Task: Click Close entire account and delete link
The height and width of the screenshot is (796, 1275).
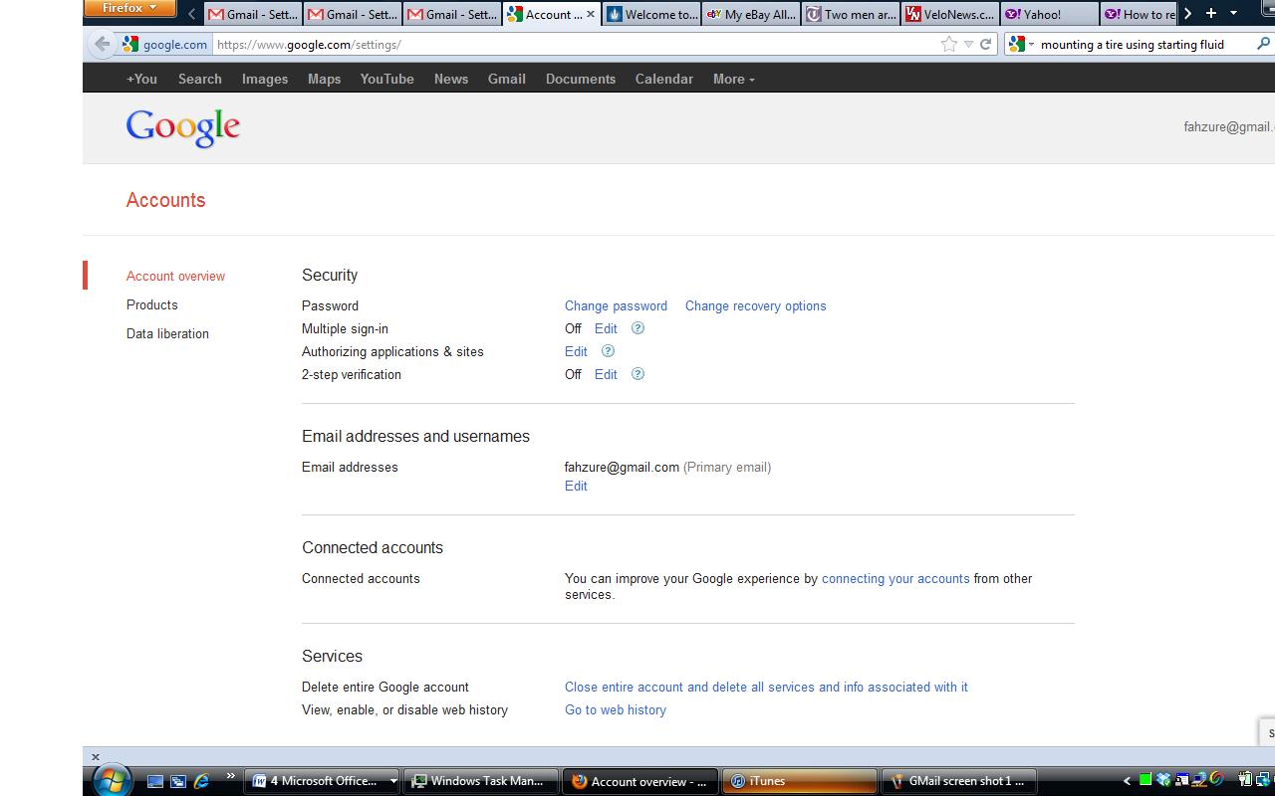Action: [766, 687]
